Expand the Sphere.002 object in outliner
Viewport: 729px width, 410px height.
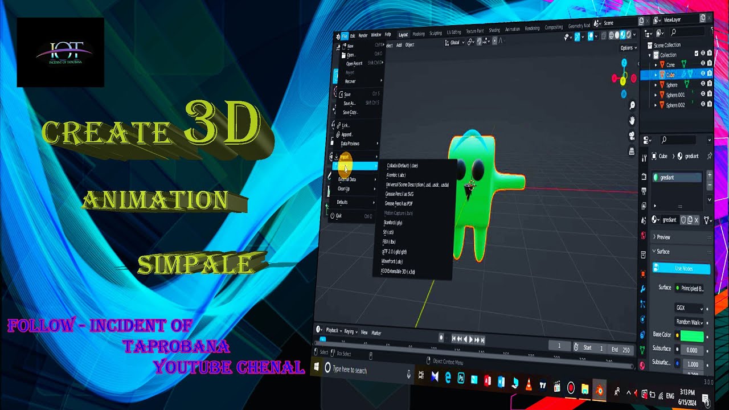tap(656, 105)
